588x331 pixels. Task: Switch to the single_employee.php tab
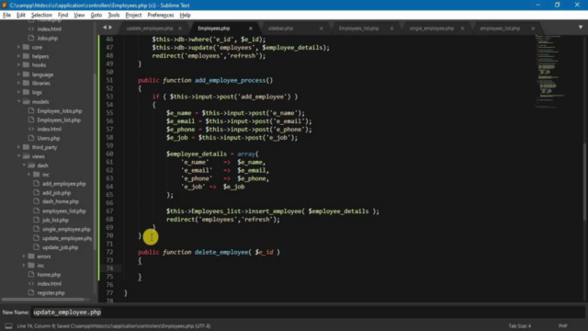pos(432,29)
